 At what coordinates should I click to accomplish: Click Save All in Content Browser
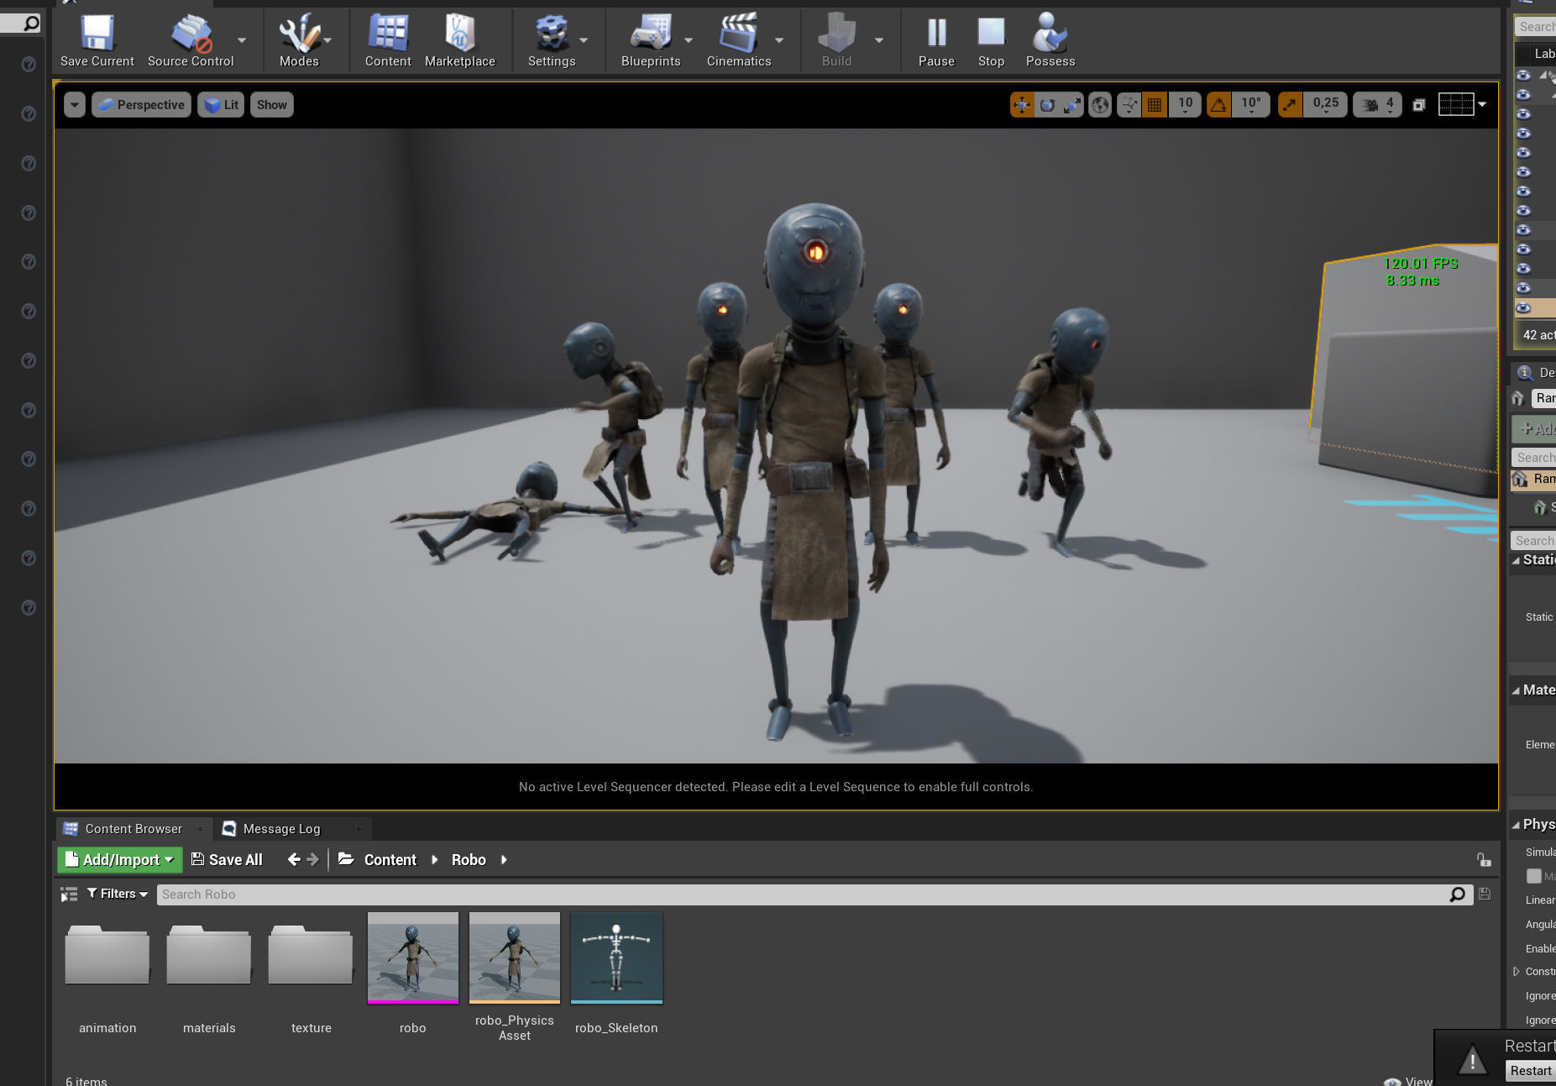tap(227, 859)
